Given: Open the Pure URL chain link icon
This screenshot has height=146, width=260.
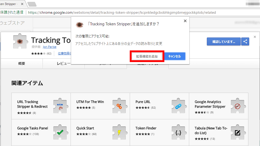Looking at the screenshot, I should [179, 106].
